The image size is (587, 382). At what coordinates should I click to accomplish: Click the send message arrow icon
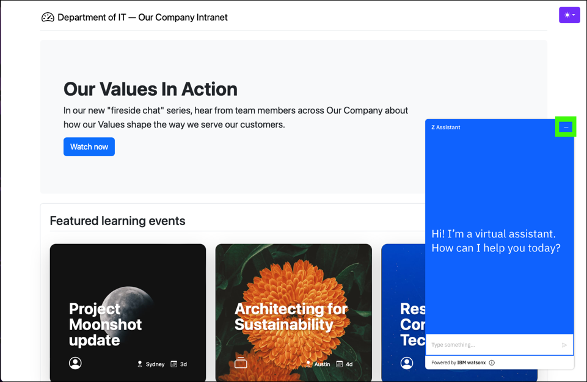pyautogui.click(x=564, y=345)
